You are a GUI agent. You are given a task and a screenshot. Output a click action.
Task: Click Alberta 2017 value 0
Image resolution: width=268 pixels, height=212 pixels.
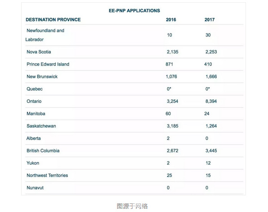tap(207, 138)
